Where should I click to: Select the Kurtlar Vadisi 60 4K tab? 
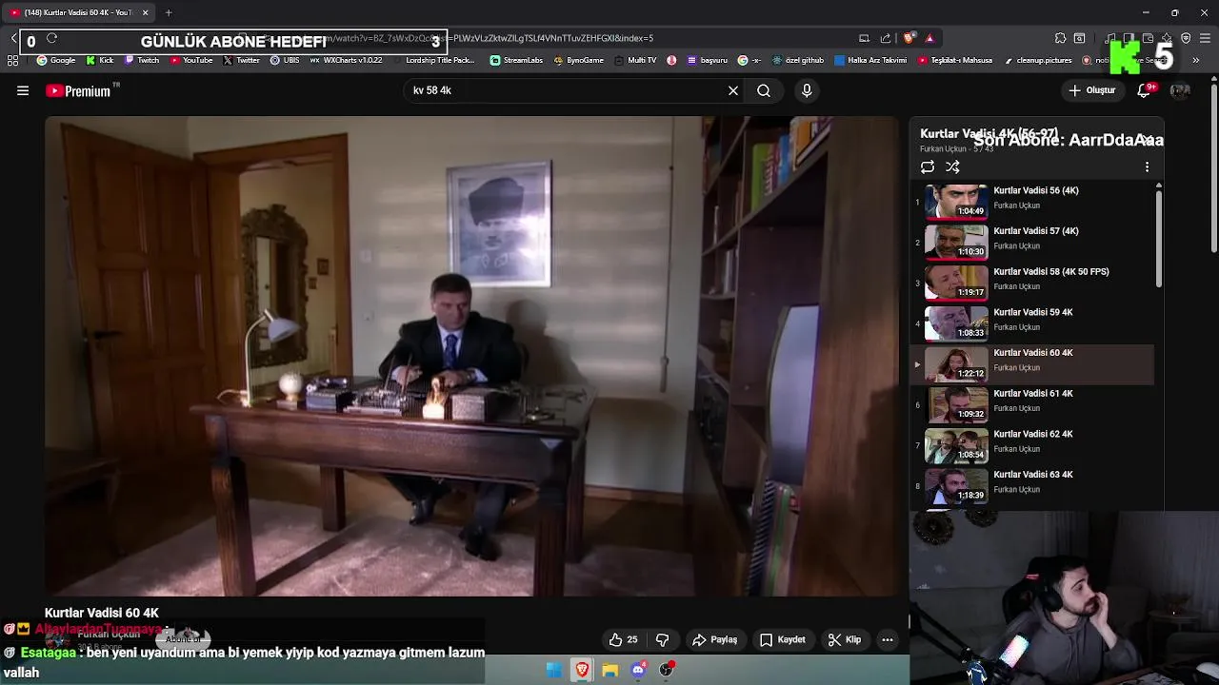tap(78, 12)
